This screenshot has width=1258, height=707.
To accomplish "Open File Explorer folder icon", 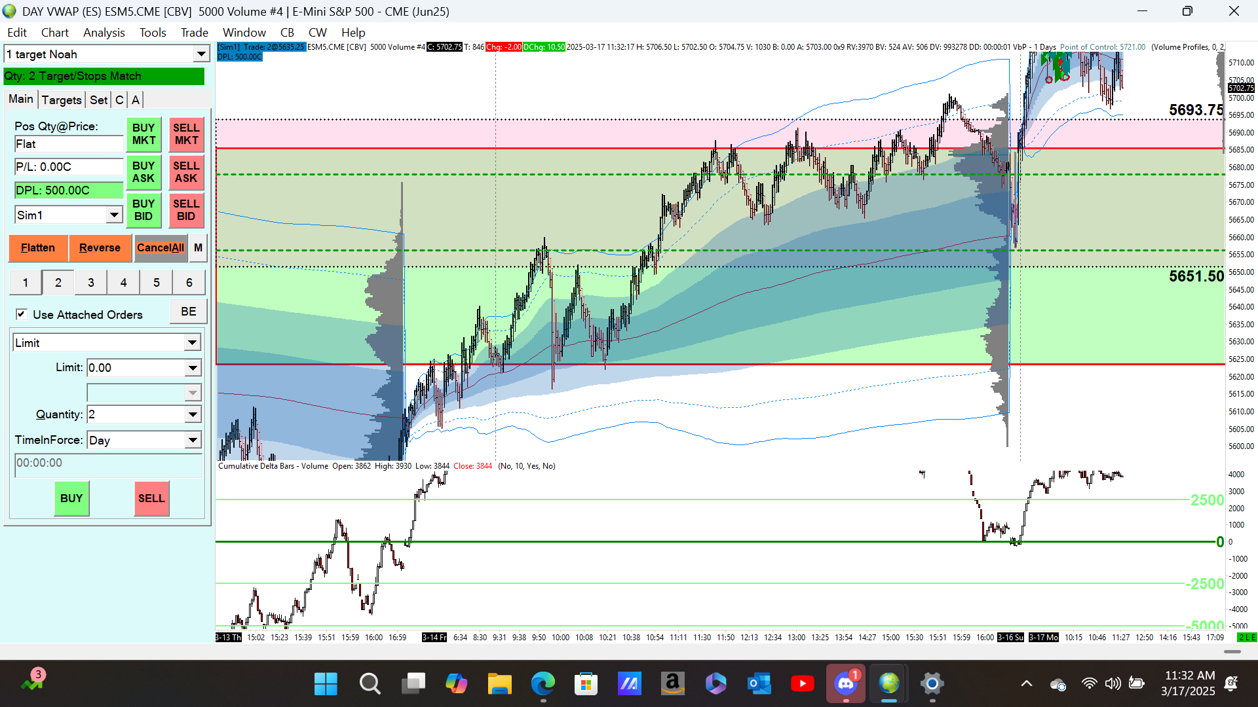I will tap(499, 684).
